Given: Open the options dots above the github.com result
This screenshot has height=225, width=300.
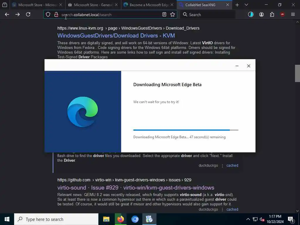Looking at the screenshot, I should point(222,166).
